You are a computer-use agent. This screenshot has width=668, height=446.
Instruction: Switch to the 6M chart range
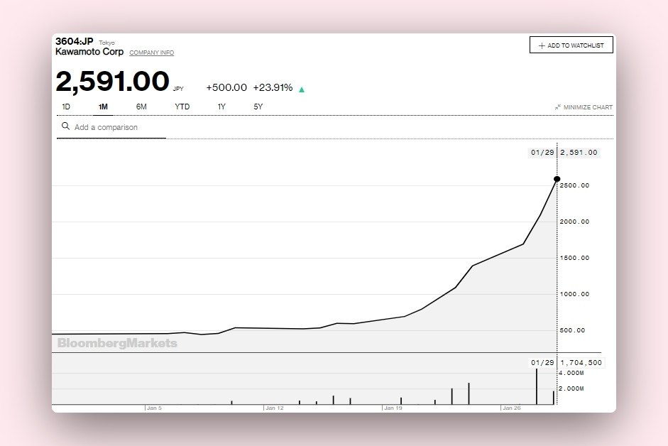pos(141,107)
